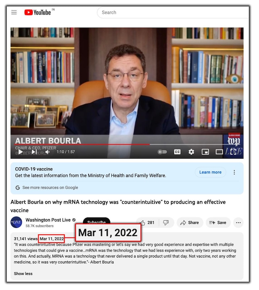Open video settings gear
Viewport: 259px width, 290px height.
point(191,152)
